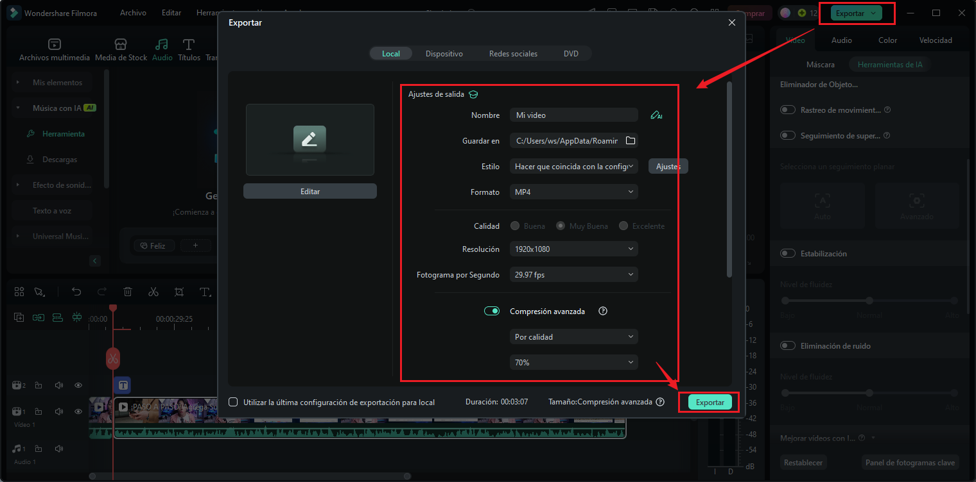Collapse Música con IA category
Viewport: 976px width, 482px height.
click(x=18, y=108)
